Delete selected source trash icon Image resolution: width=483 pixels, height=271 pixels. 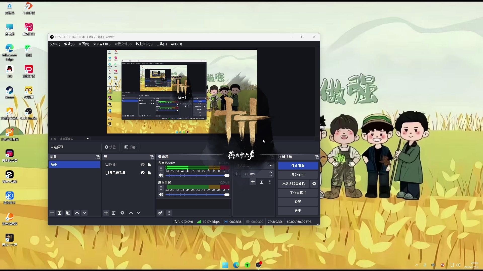114,213
